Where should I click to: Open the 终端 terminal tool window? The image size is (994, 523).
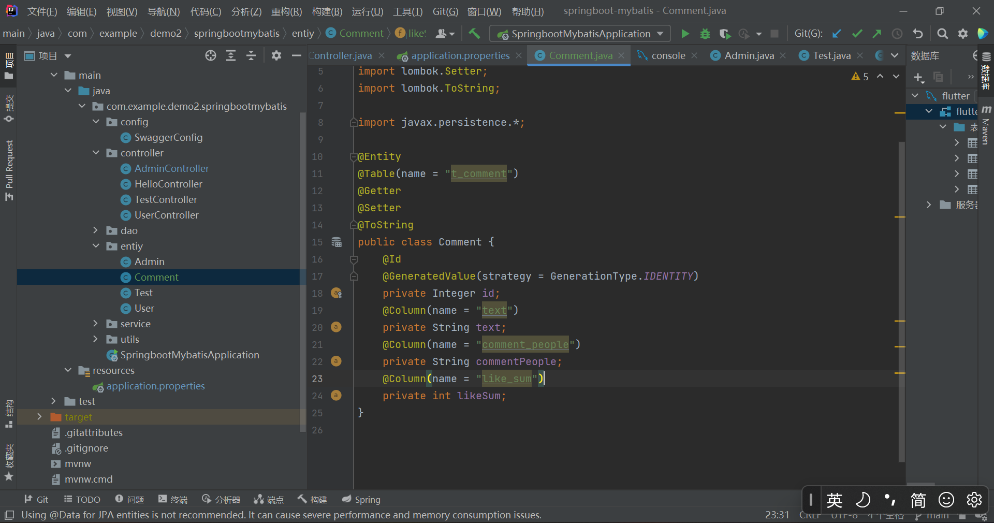pos(173,500)
